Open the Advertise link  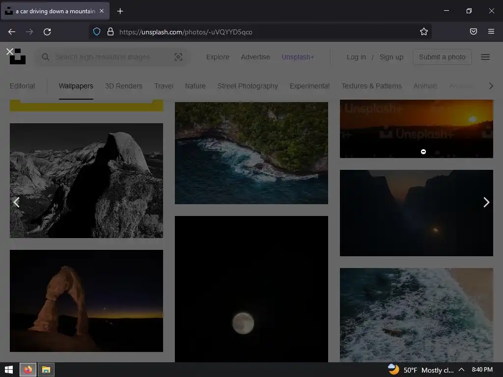(x=255, y=57)
